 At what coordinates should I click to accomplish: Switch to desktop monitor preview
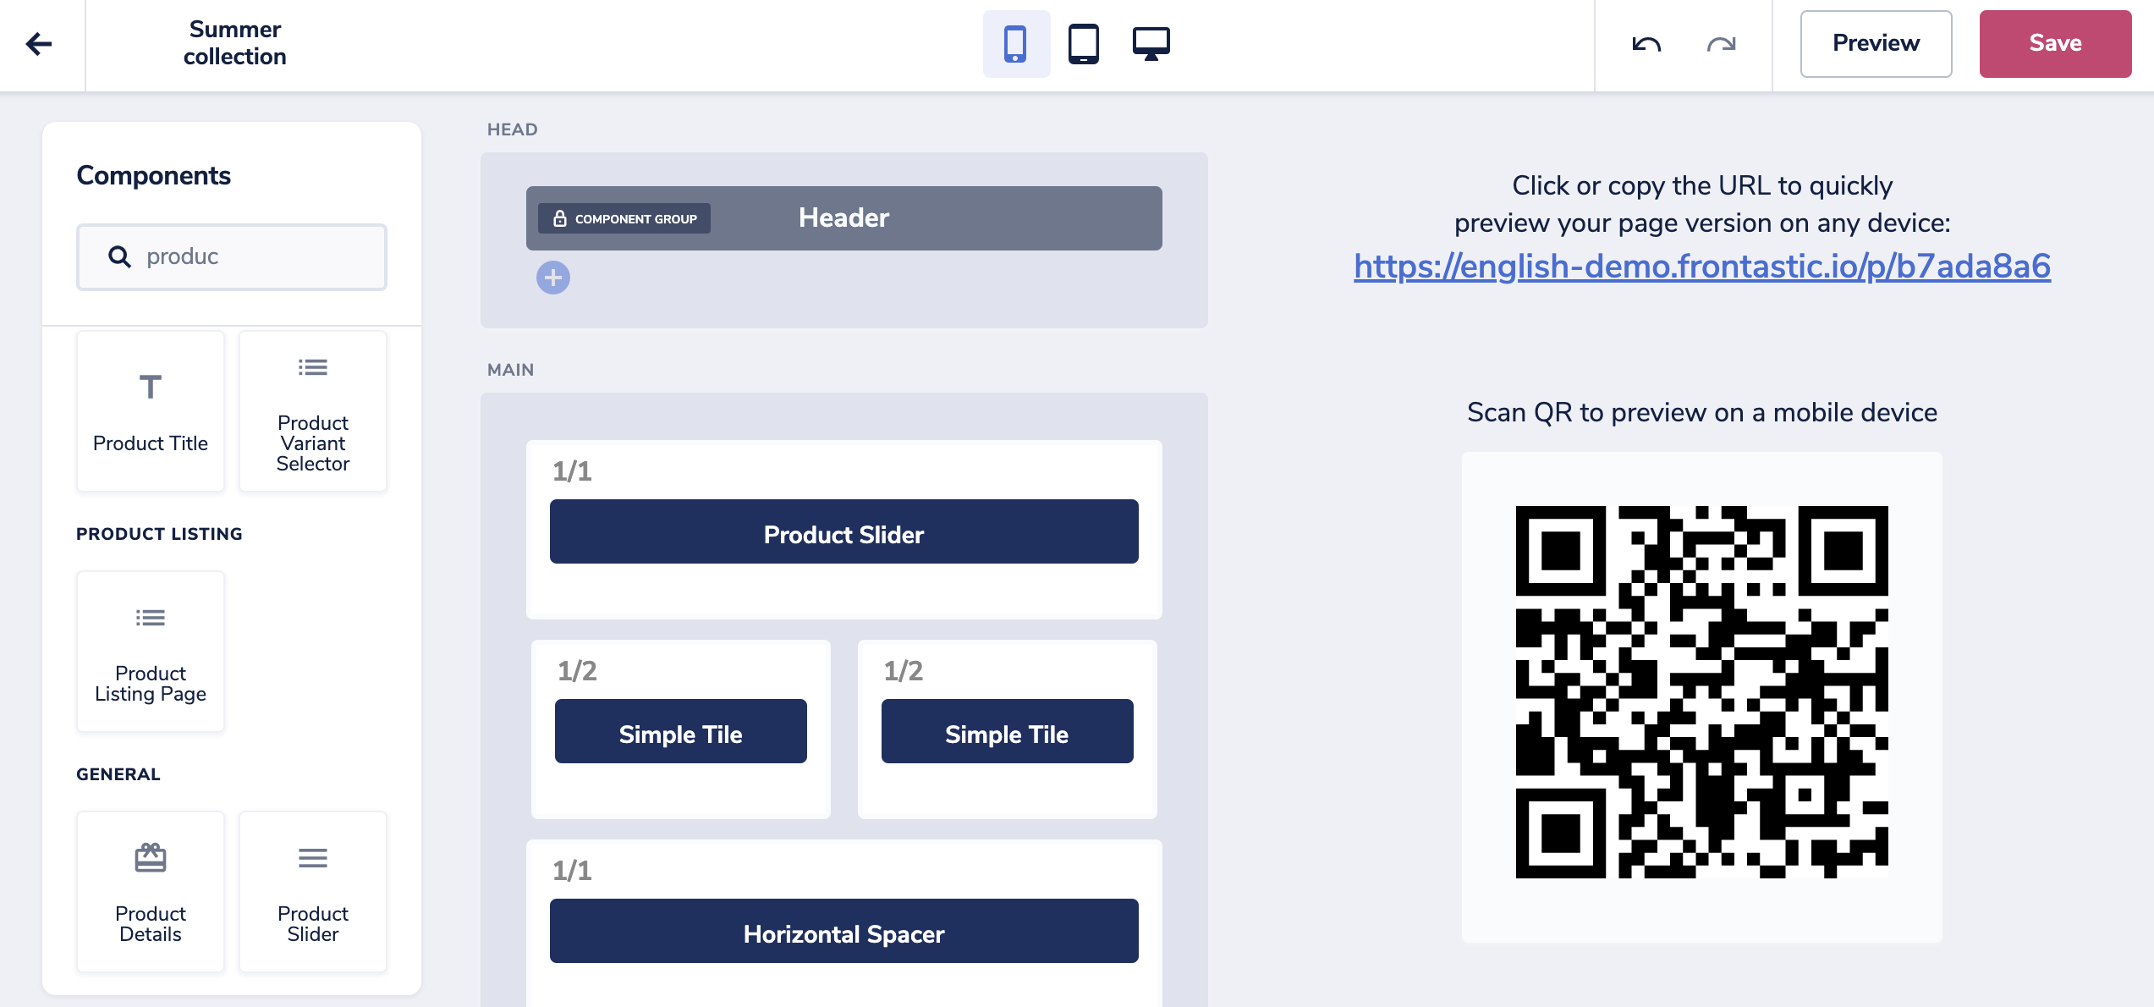(x=1151, y=44)
